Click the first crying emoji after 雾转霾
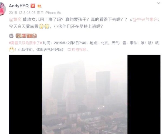 41,26
